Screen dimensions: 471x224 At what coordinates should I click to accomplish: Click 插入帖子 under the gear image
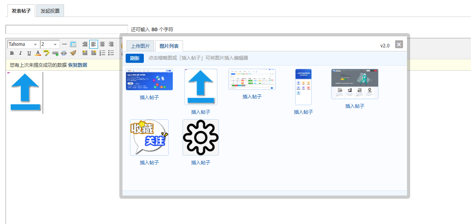201,162
